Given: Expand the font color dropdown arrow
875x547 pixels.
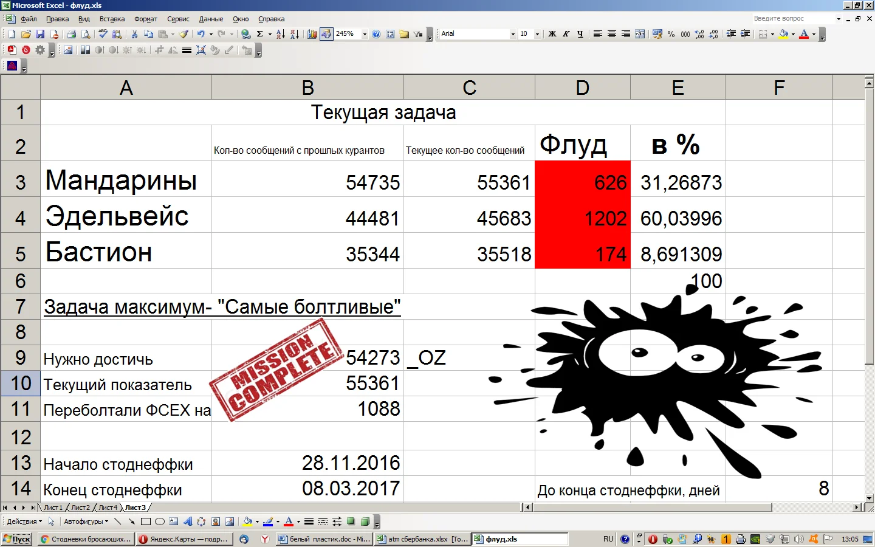Looking at the screenshot, I should pyautogui.click(x=814, y=34).
